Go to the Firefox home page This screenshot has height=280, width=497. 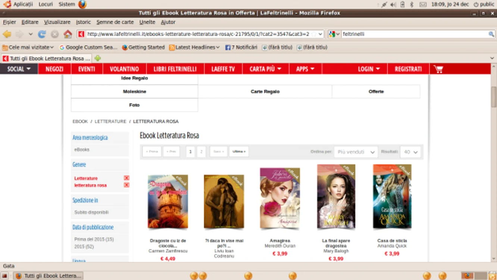68,34
